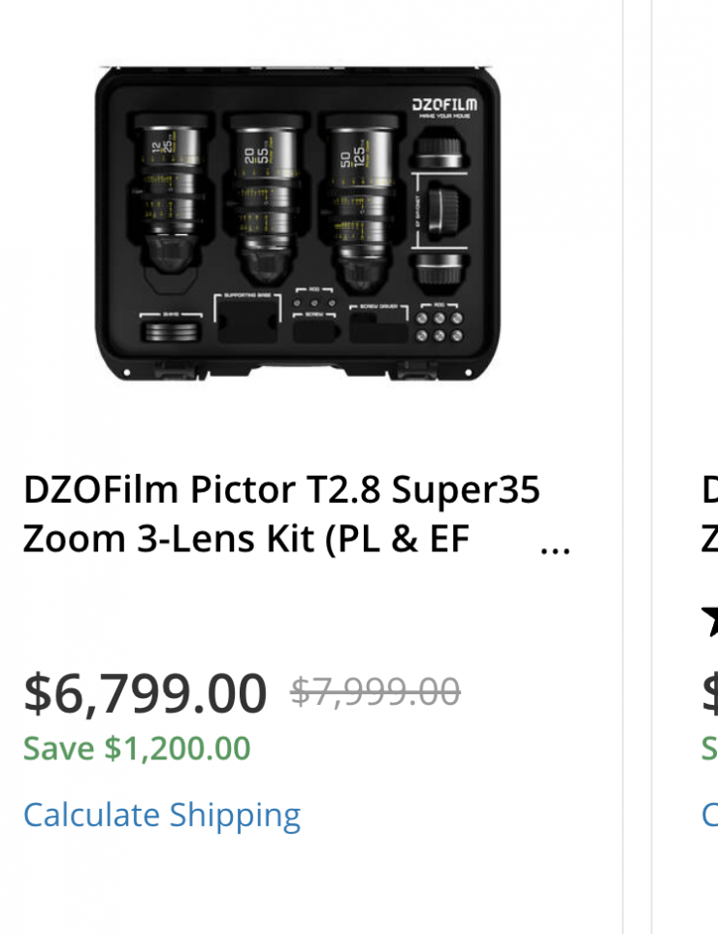This screenshot has width=718, height=934.
Task: Expand the truncated title via the ellipsis
Action: tap(554, 547)
